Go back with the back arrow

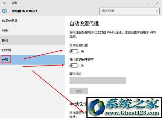[x=5, y=3]
